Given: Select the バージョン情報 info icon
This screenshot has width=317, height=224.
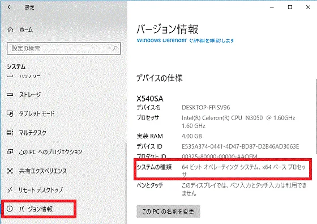Looking at the screenshot, I should [10, 209].
